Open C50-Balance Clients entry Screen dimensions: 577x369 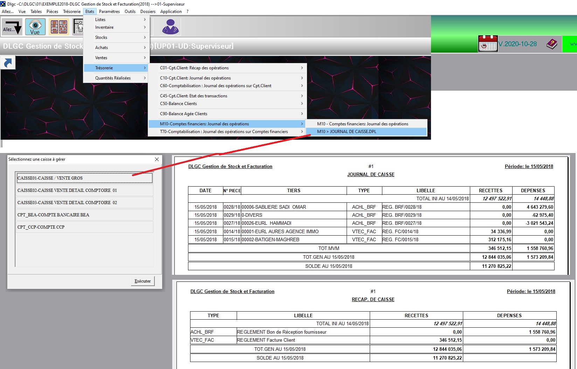[x=227, y=104]
